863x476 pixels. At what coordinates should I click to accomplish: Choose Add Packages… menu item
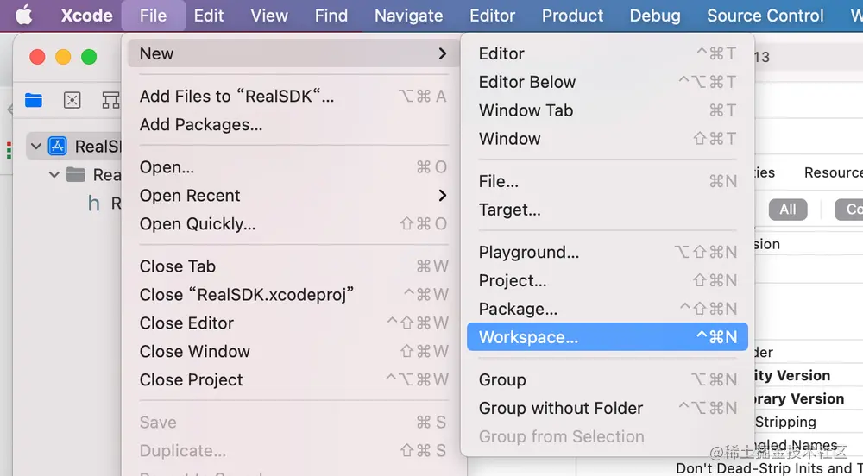293,125
